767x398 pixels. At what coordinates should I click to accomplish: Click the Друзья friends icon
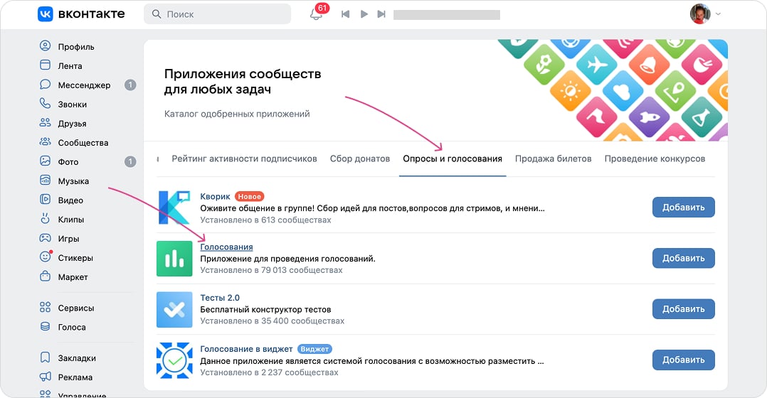[x=45, y=122]
